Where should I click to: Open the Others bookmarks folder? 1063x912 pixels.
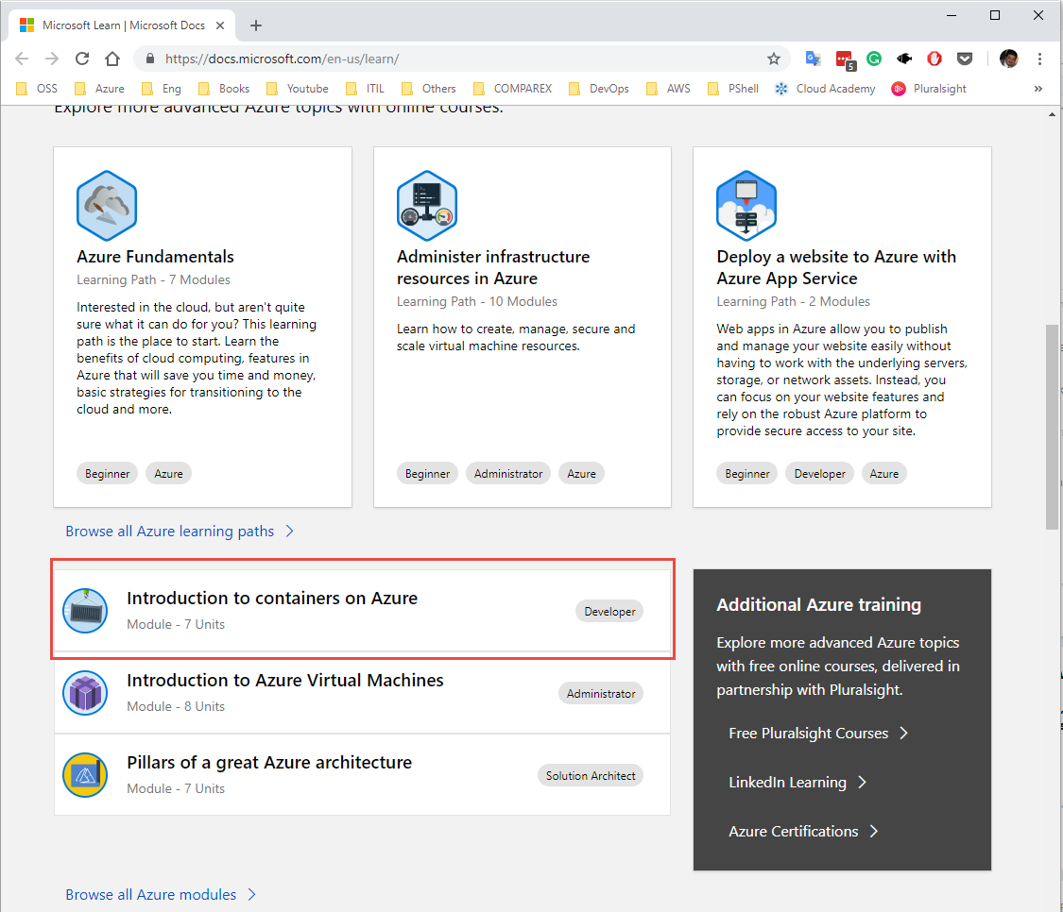pyautogui.click(x=428, y=89)
